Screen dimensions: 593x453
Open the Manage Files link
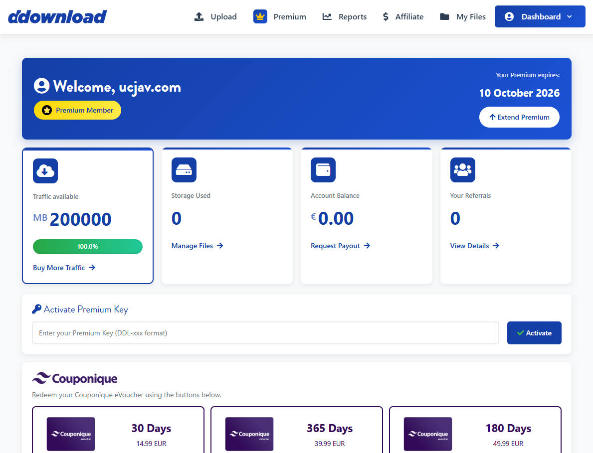point(197,246)
